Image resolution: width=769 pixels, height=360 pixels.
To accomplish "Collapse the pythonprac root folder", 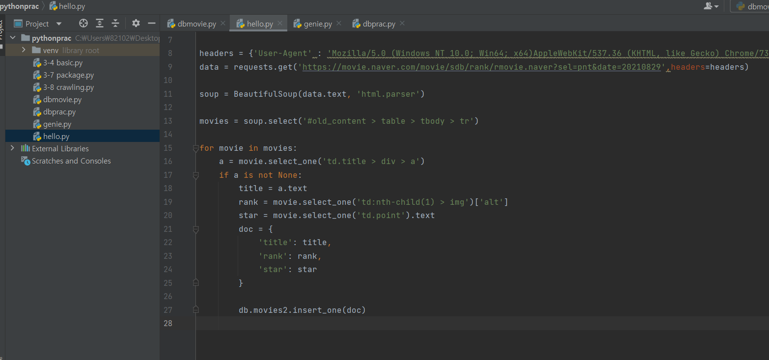I will pos(13,38).
